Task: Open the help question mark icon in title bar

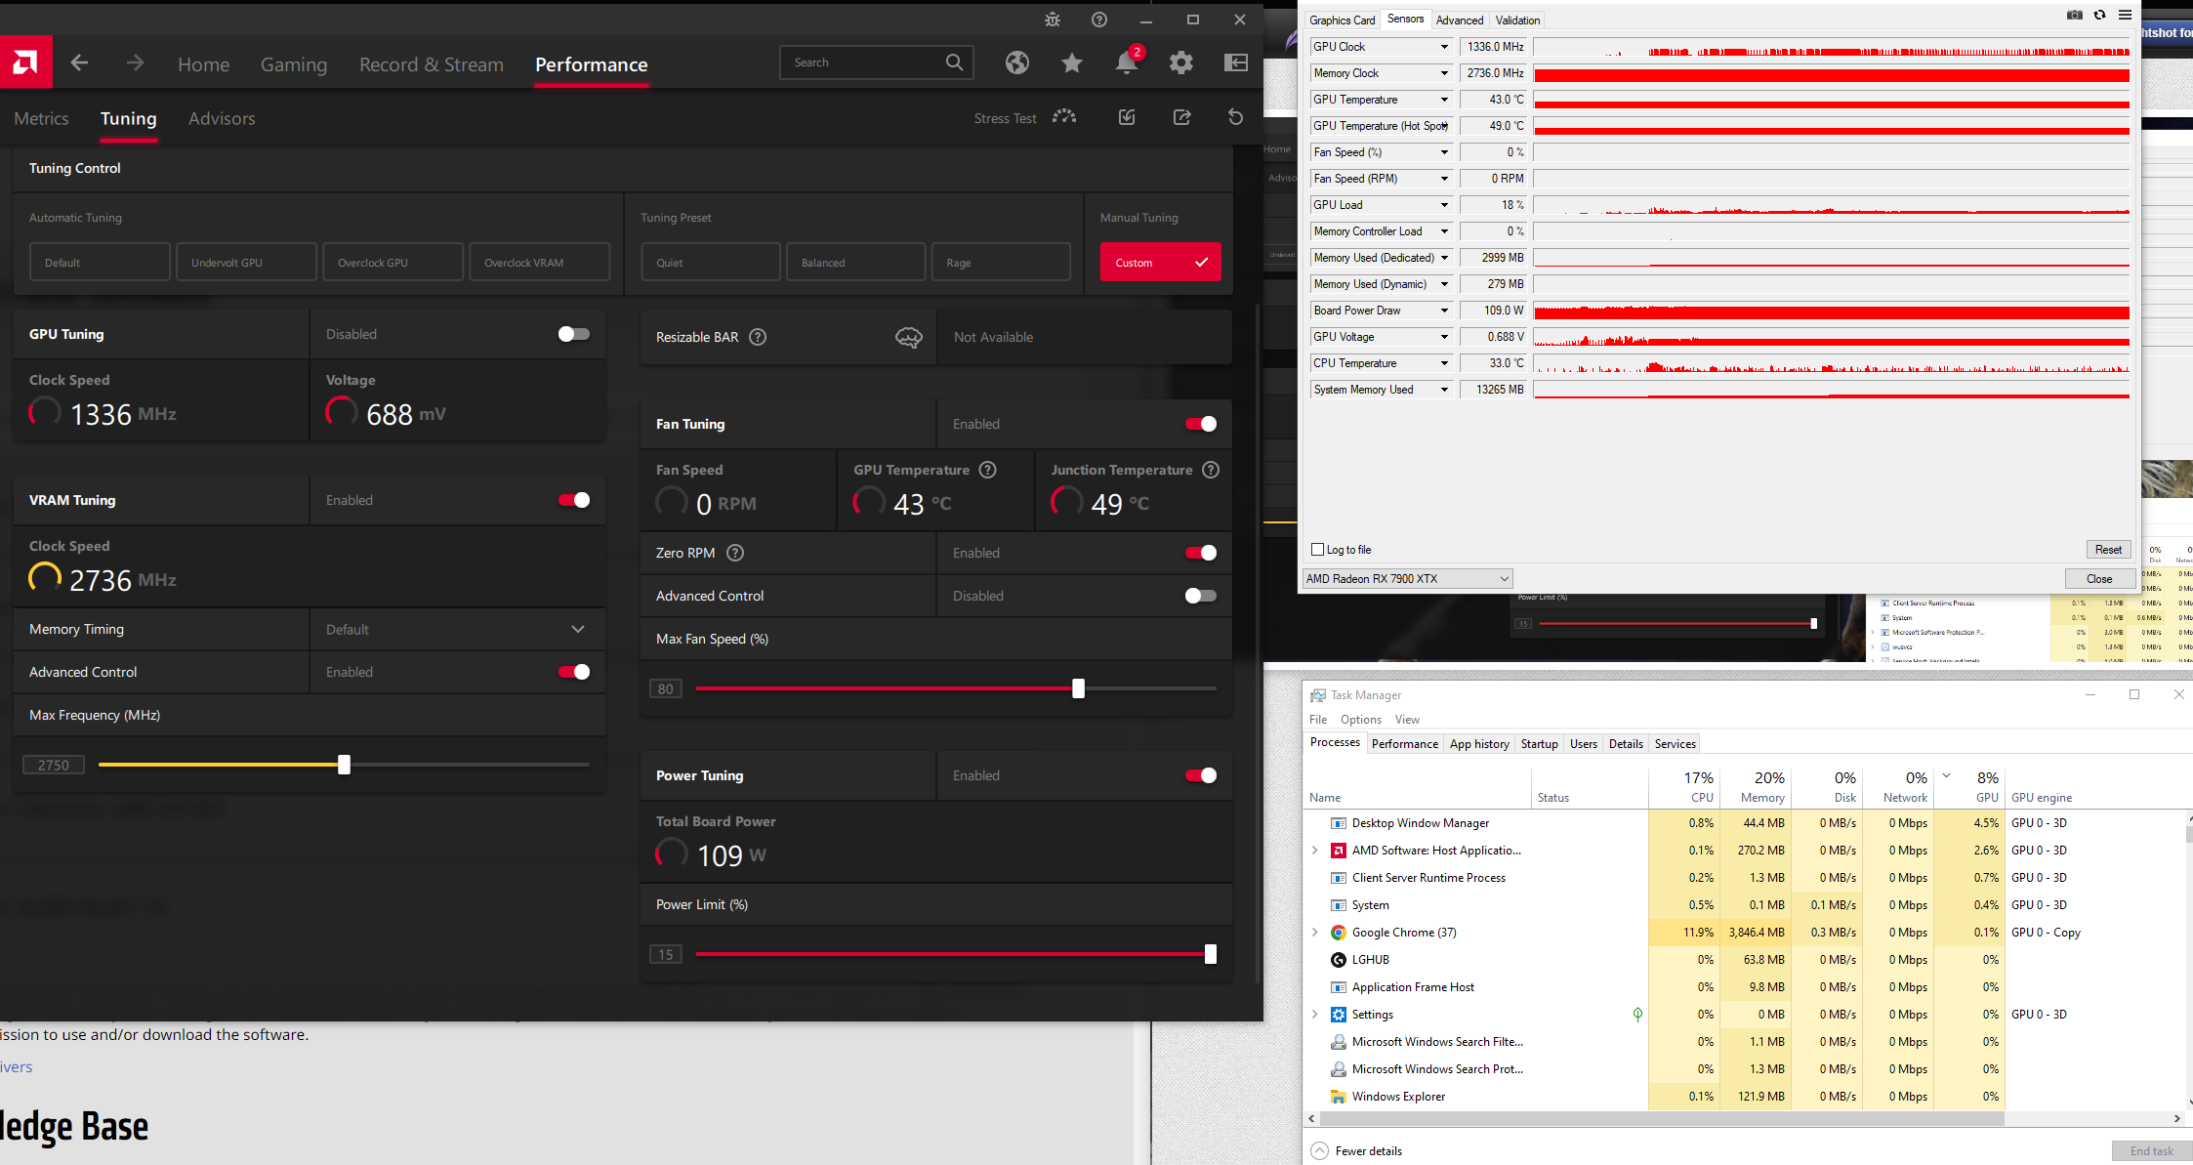Action: click(x=1099, y=20)
